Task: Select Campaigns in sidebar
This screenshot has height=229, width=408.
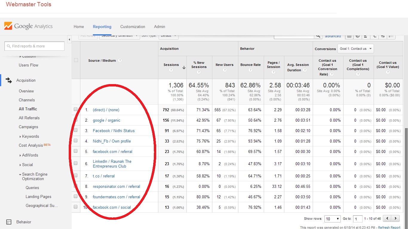Action: click(28, 127)
